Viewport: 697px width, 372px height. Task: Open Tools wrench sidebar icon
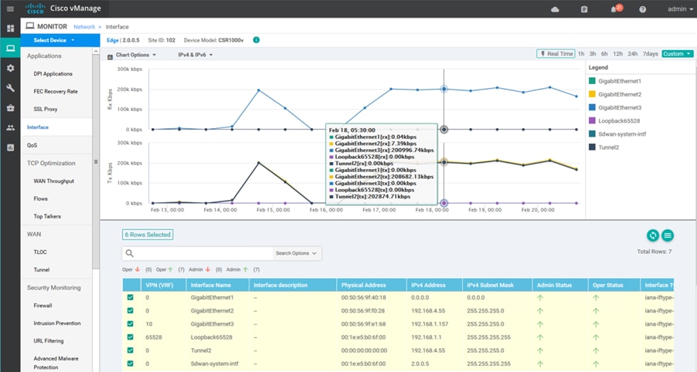coord(10,88)
